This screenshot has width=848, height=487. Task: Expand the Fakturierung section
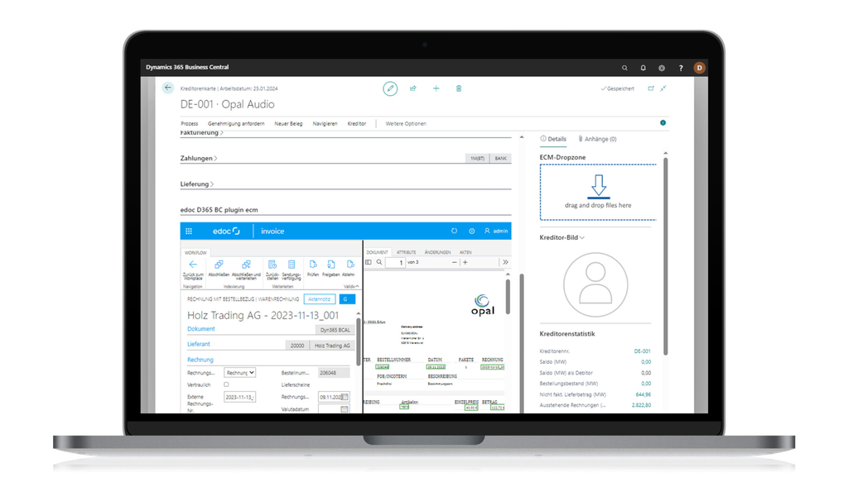pyautogui.click(x=201, y=133)
